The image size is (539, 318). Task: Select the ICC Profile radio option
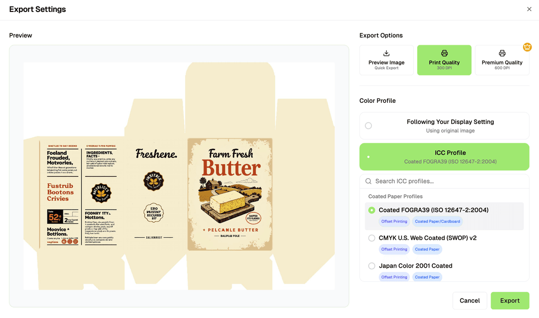coord(368,157)
